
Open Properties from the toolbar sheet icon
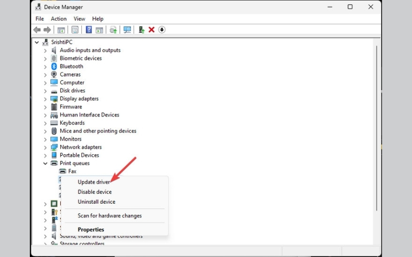pyautogui.click(x=75, y=30)
